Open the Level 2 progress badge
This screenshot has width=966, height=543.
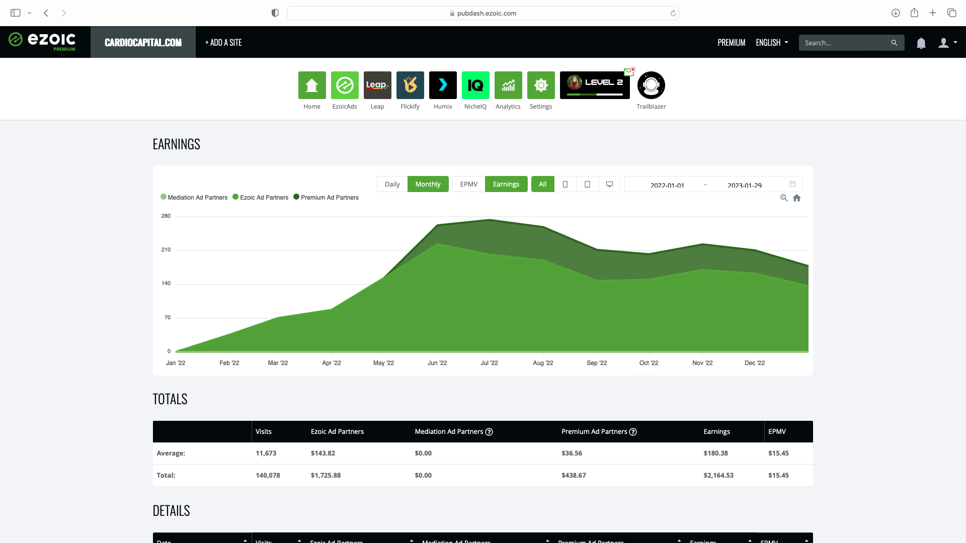click(595, 85)
